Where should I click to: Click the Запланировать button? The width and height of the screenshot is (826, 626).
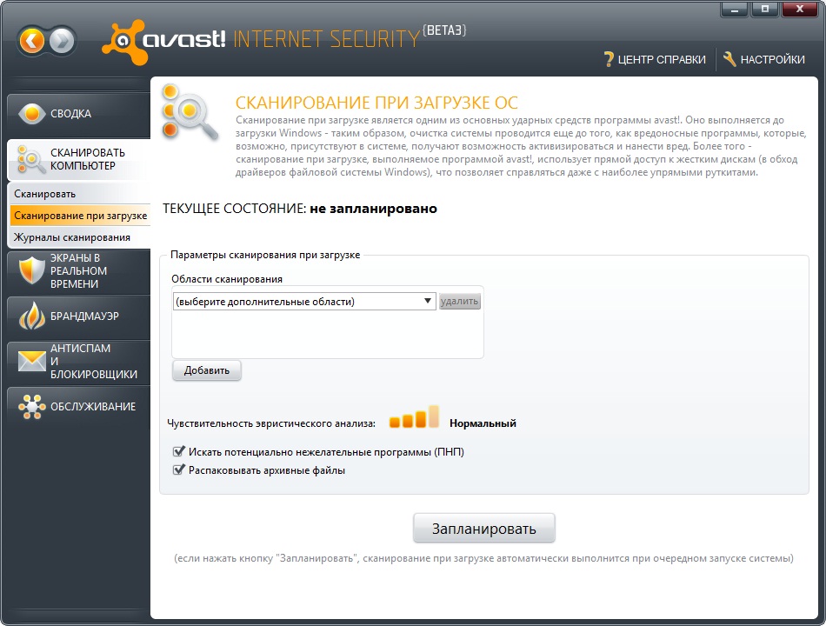coord(483,529)
